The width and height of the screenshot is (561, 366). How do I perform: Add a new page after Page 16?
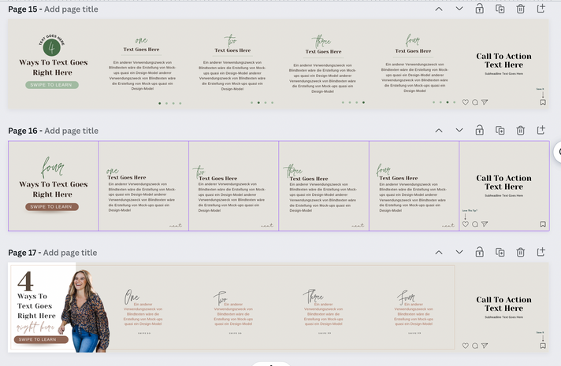(x=541, y=130)
